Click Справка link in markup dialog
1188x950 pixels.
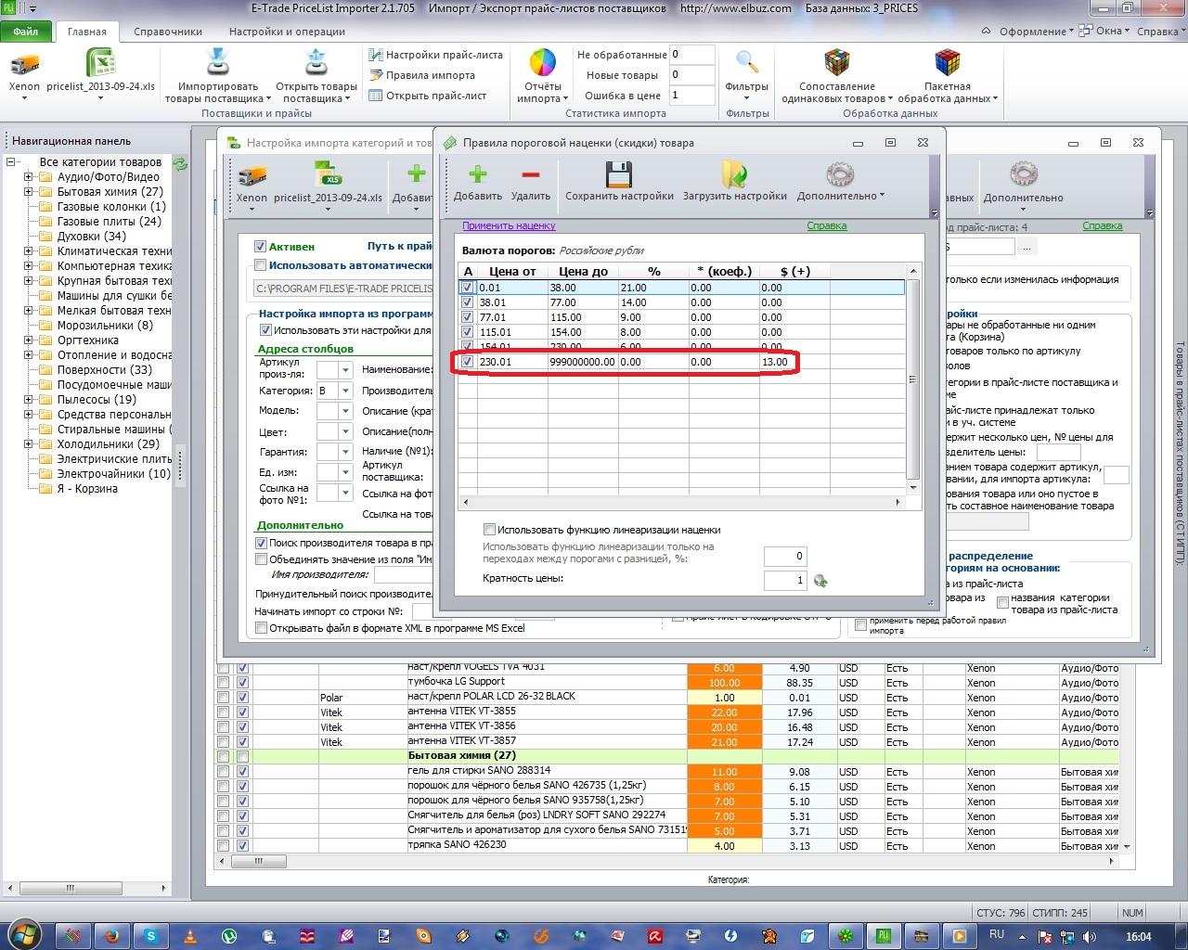click(x=827, y=225)
